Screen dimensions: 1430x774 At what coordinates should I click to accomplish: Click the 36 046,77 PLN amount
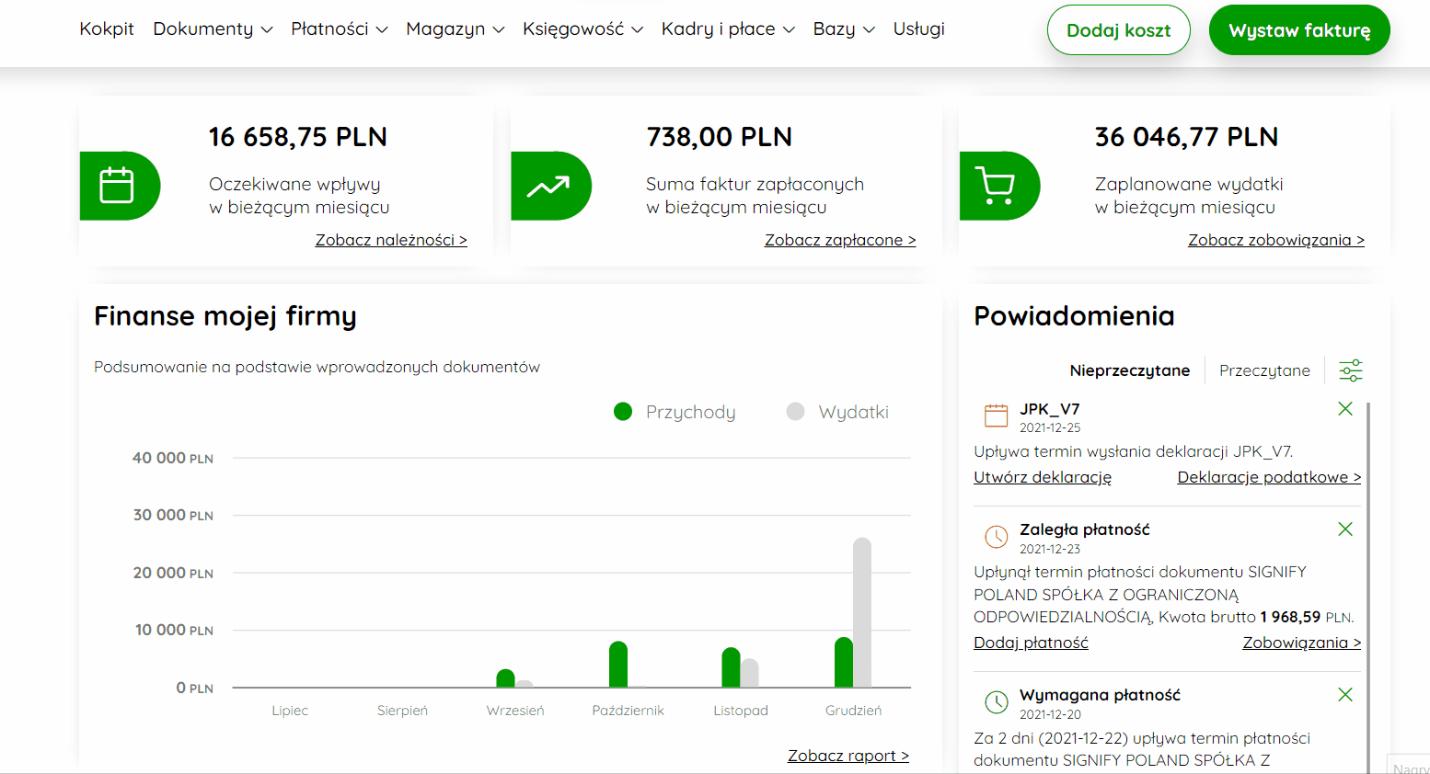coord(1186,137)
